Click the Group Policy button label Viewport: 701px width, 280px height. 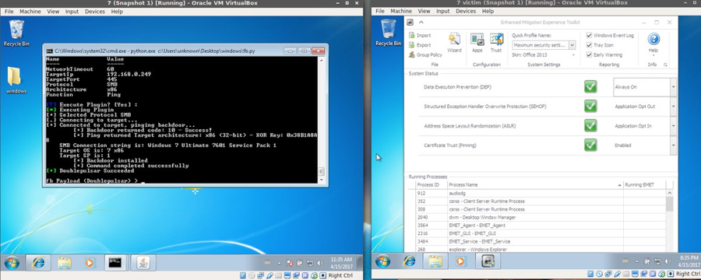click(429, 55)
